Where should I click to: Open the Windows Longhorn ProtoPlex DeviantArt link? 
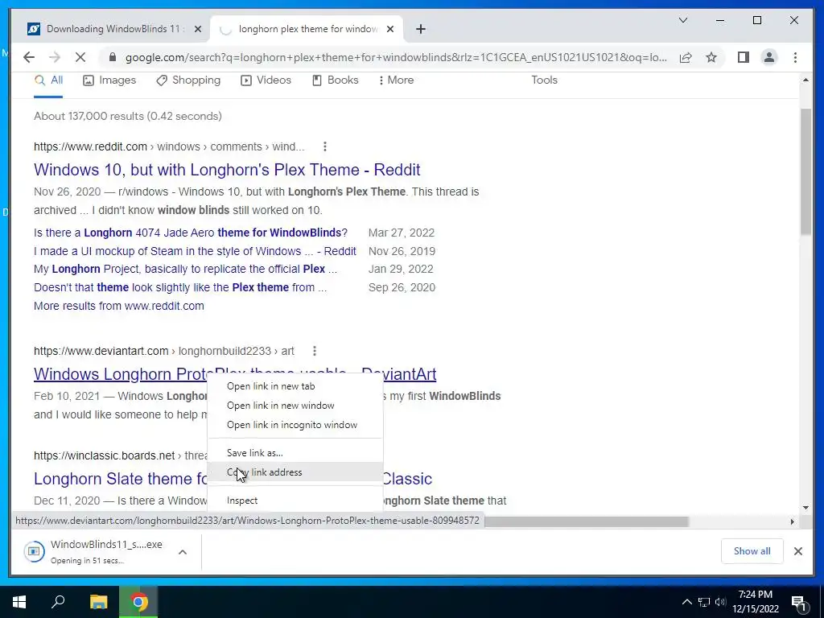[x=235, y=374]
